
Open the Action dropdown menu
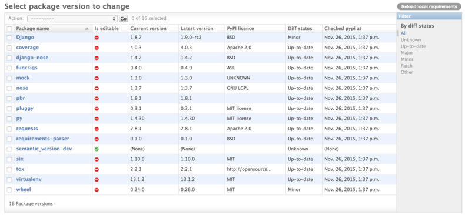pyautogui.click(x=72, y=18)
